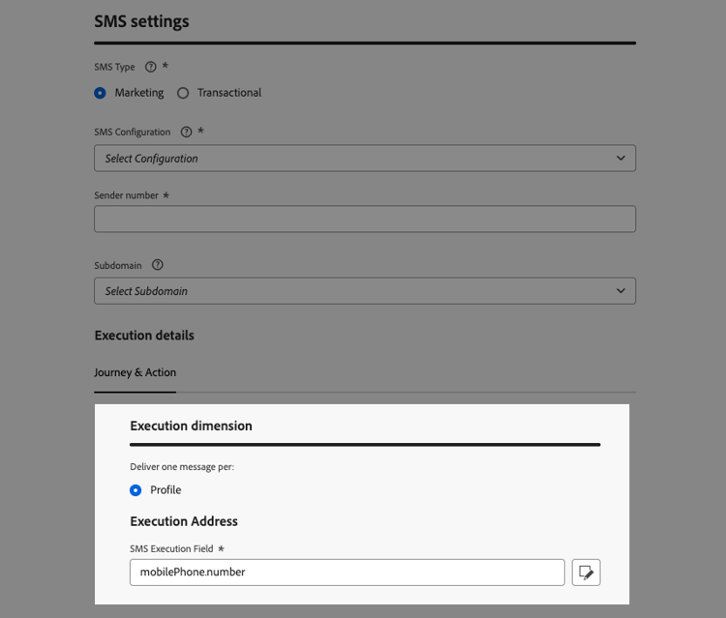
Task: Click the help icon beside SMS Configuration
Action: [186, 132]
